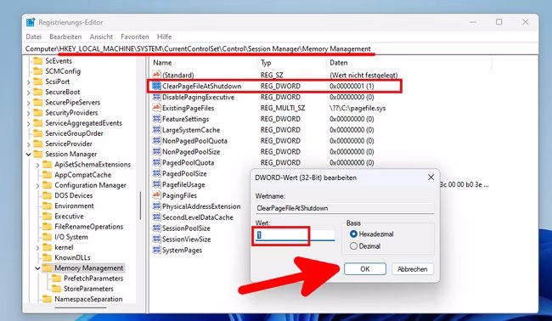Select the StoreParameters subkey
This screenshot has width=552, height=321.
[88, 289]
